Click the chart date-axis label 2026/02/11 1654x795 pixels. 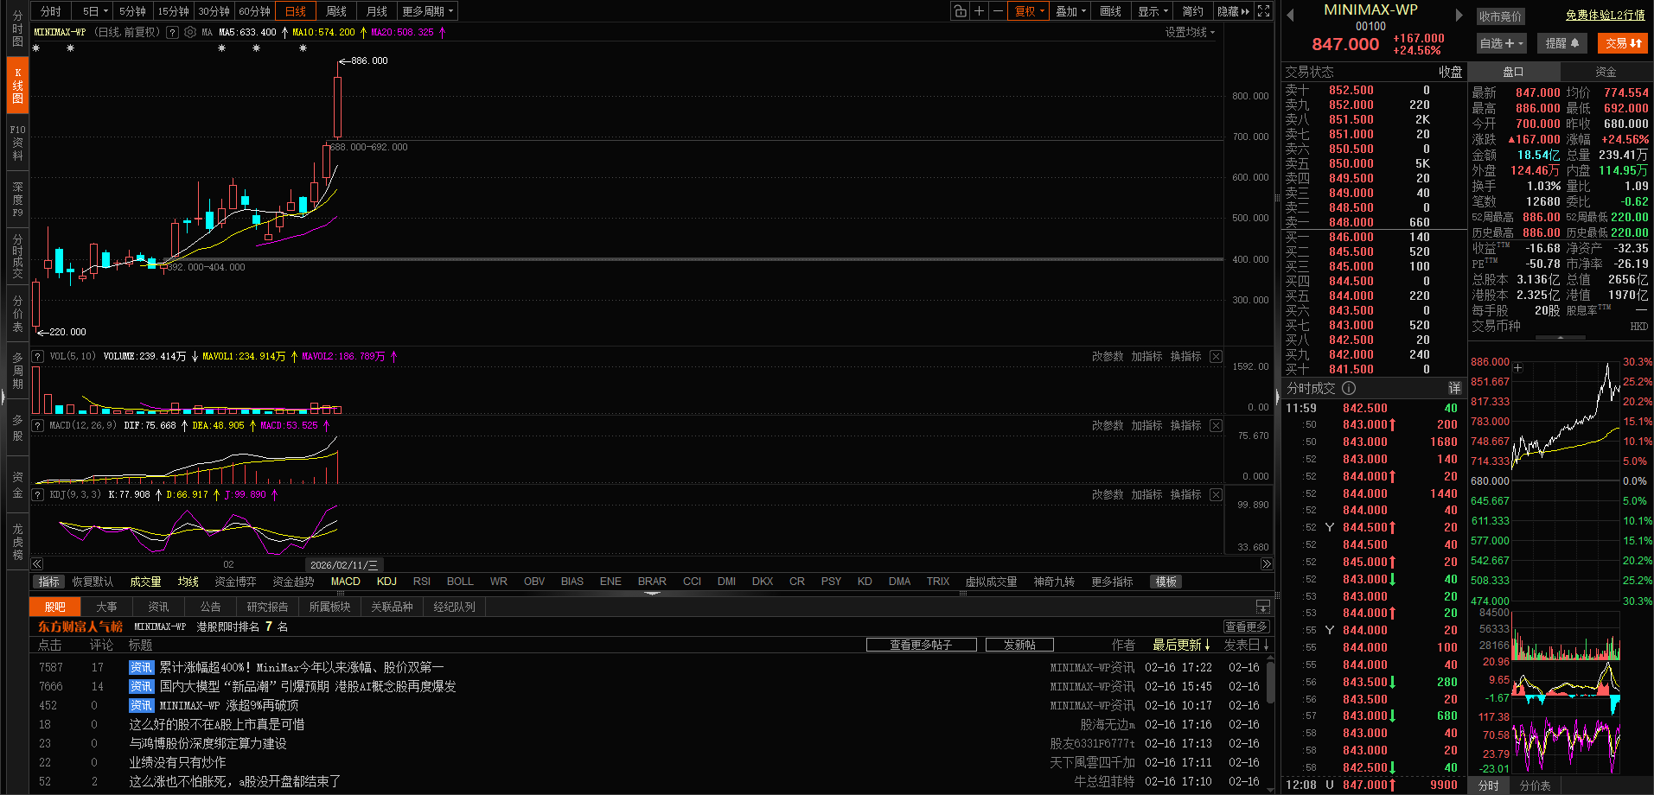[344, 564]
